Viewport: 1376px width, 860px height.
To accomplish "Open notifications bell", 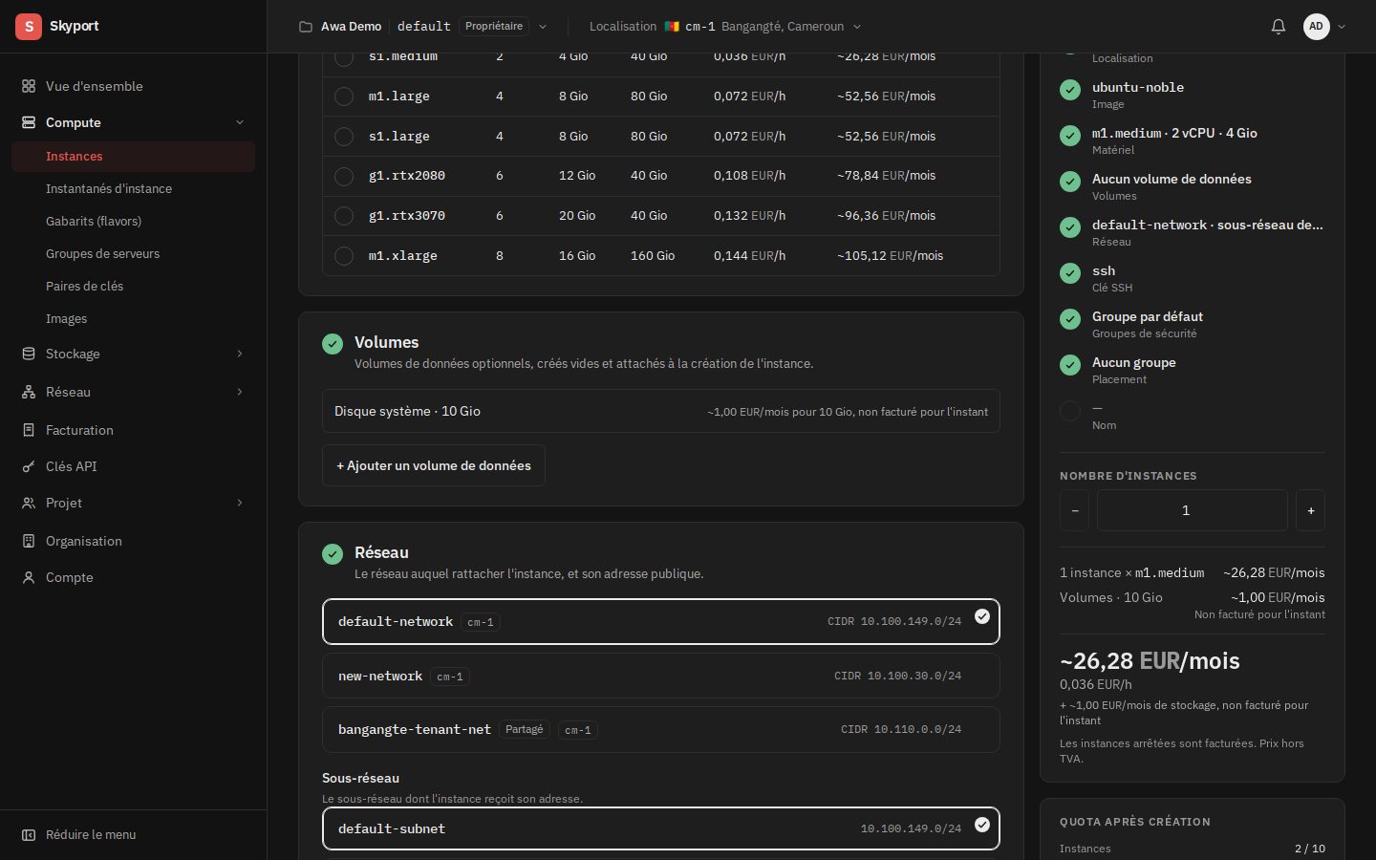I will click(1279, 27).
